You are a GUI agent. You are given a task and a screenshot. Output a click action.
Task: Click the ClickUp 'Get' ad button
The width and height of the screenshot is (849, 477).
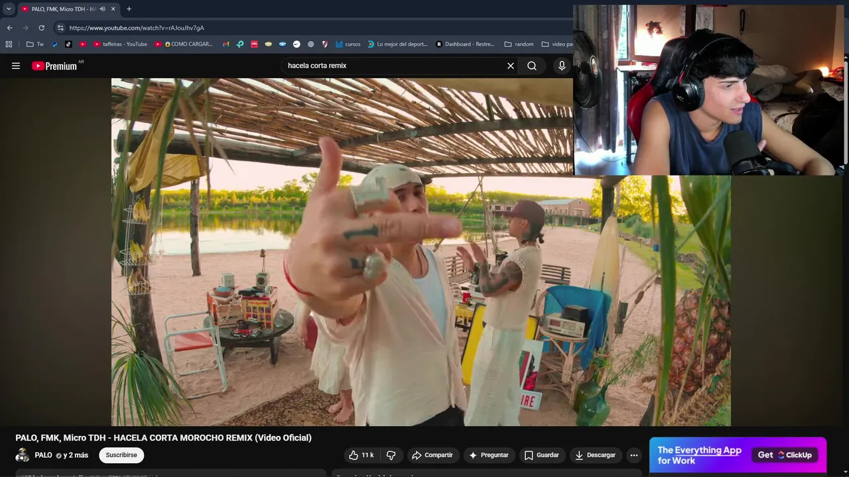click(x=785, y=455)
